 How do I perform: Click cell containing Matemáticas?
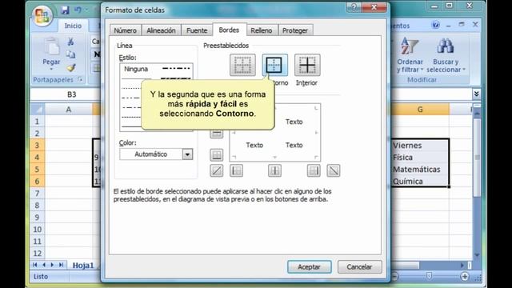click(420, 170)
